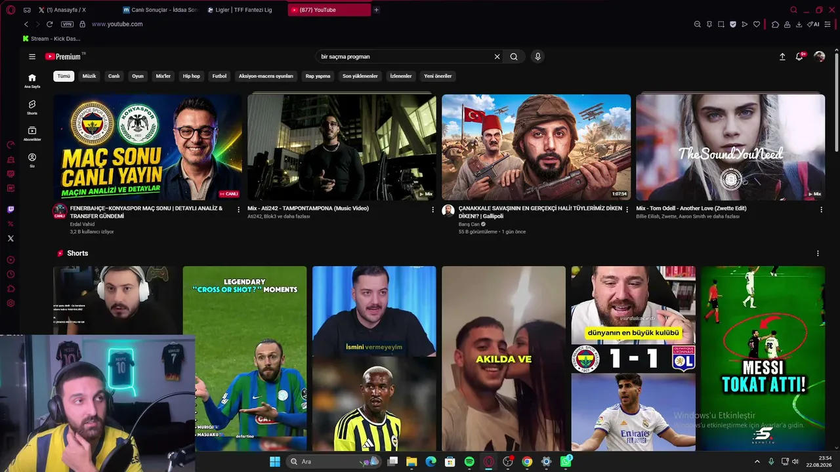Select the Rap yapma filter chip

click(318, 76)
